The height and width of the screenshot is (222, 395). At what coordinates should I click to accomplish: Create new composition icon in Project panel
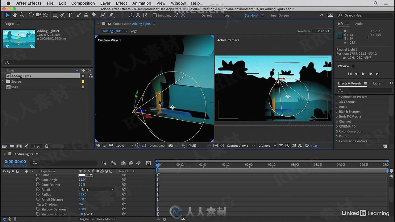[19, 146]
